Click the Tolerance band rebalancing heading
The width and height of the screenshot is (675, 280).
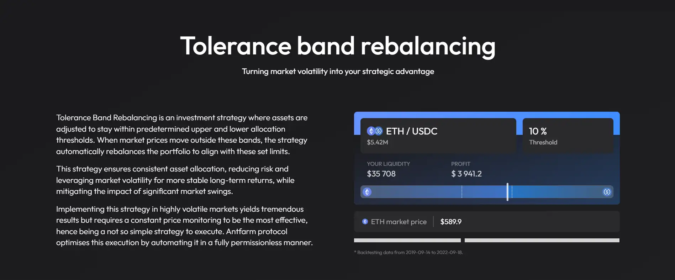point(338,46)
